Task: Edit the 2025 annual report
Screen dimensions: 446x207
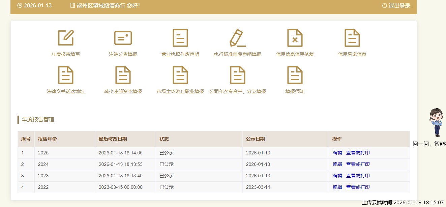Action: tap(337, 153)
